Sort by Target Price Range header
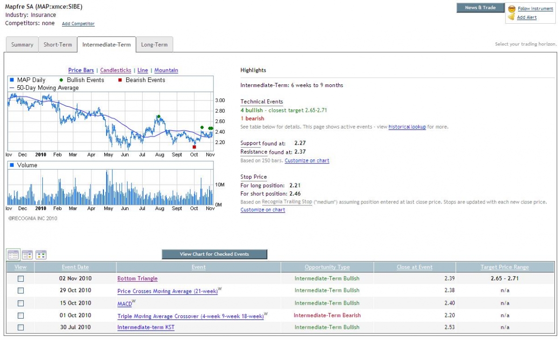 coord(504,267)
